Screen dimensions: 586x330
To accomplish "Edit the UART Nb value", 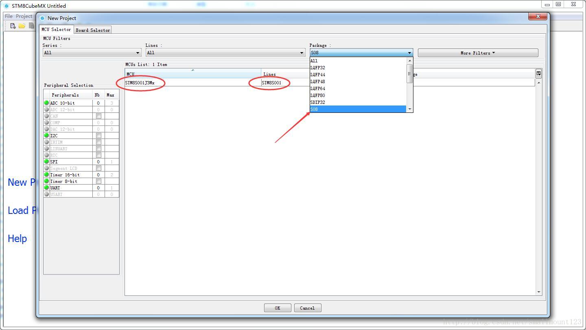I will click(x=98, y=188).
